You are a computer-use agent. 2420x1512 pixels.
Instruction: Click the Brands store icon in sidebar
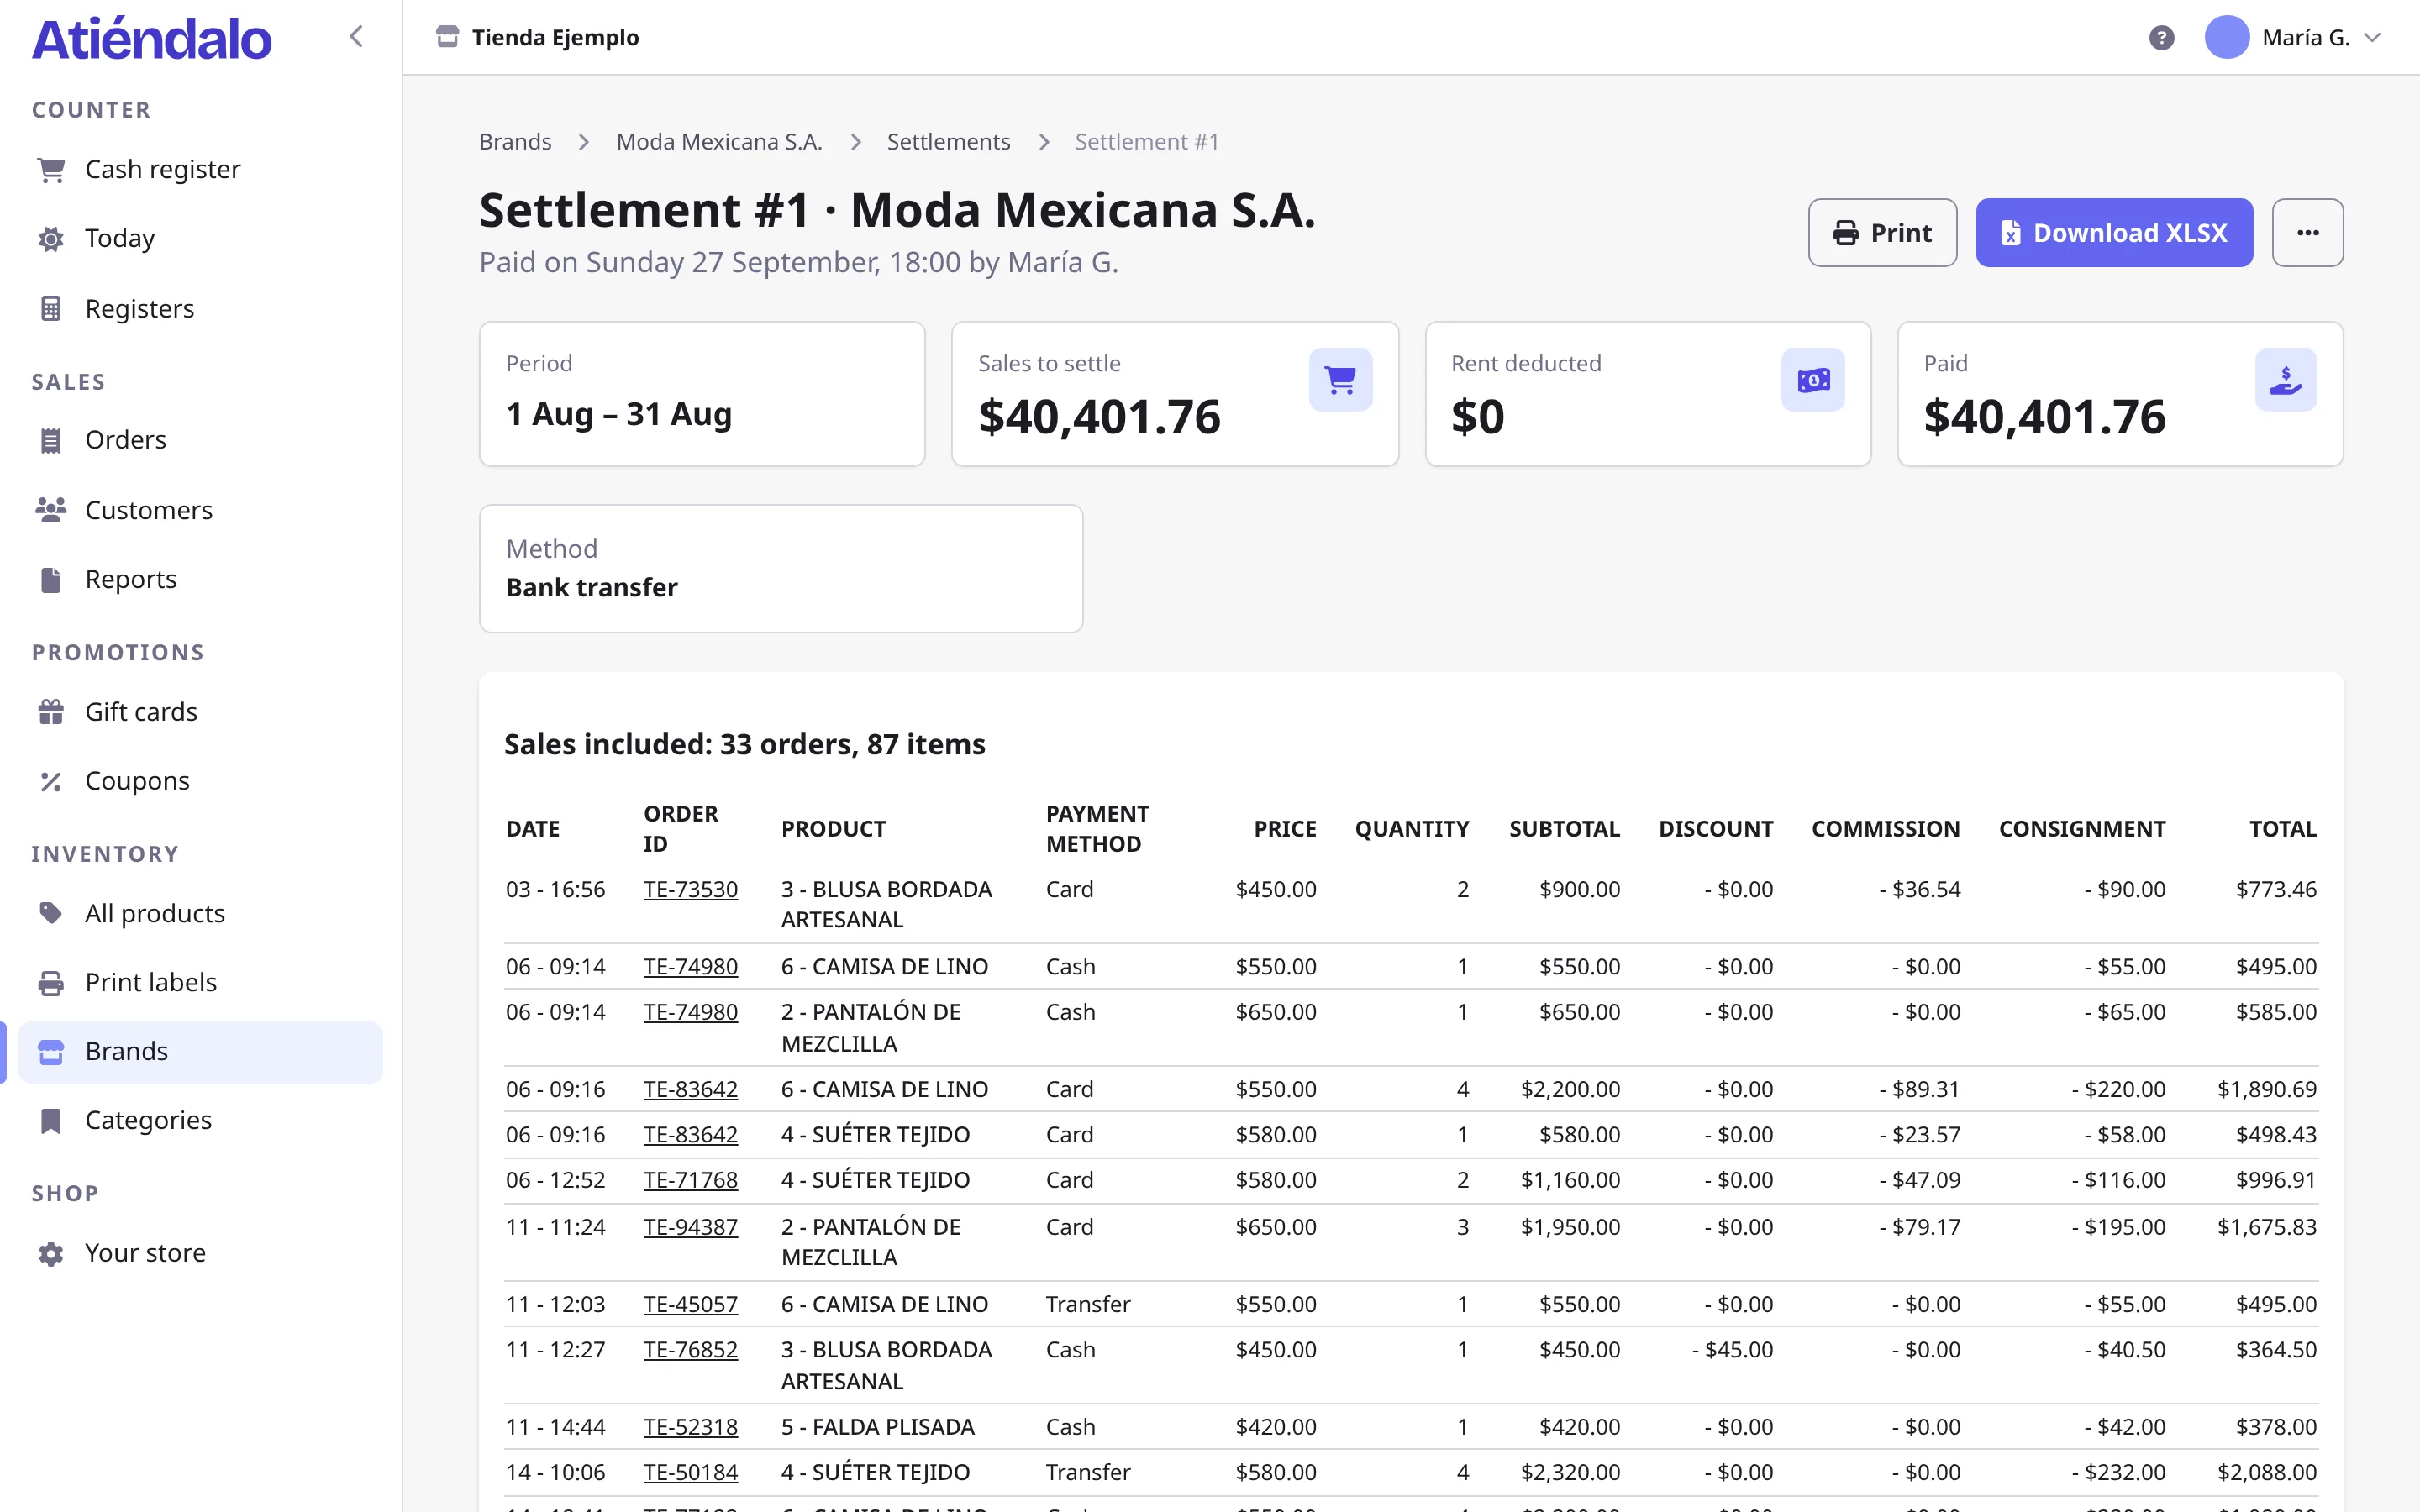click(51, 1052)
